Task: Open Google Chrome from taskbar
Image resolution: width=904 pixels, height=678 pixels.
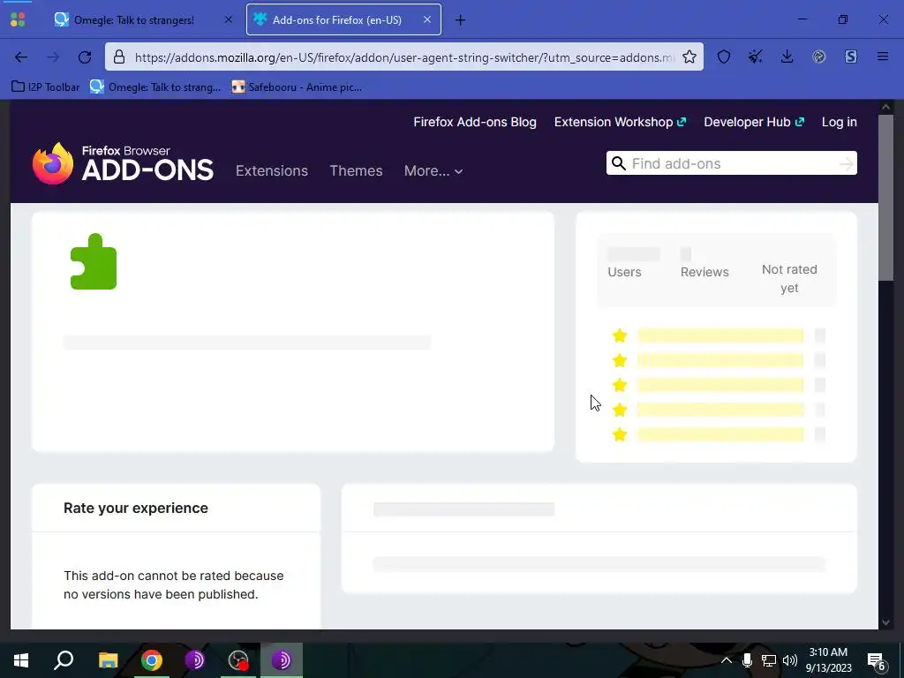Action: click(x=152, y=660)
